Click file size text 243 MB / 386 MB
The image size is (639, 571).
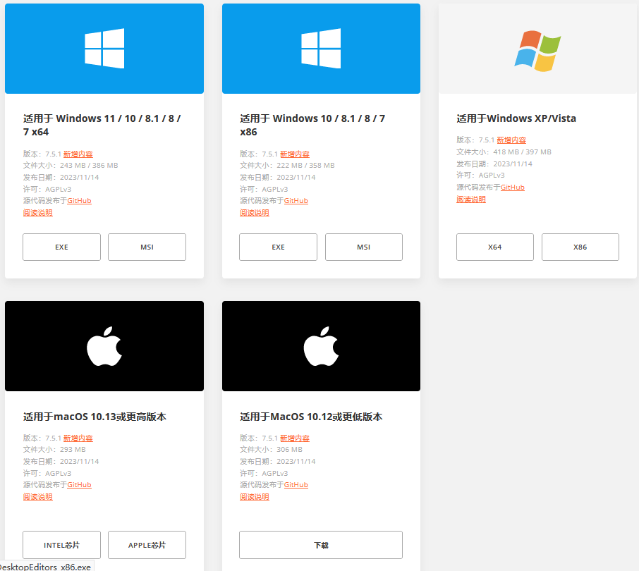89,166
